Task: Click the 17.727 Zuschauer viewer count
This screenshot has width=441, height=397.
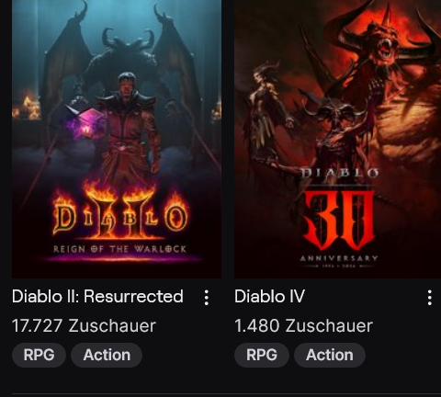Action: point(84,325)
